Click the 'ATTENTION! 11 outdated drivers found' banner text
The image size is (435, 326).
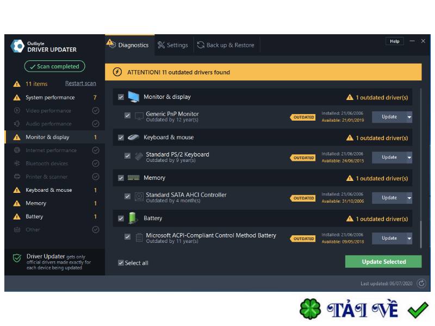coord(178,72)
